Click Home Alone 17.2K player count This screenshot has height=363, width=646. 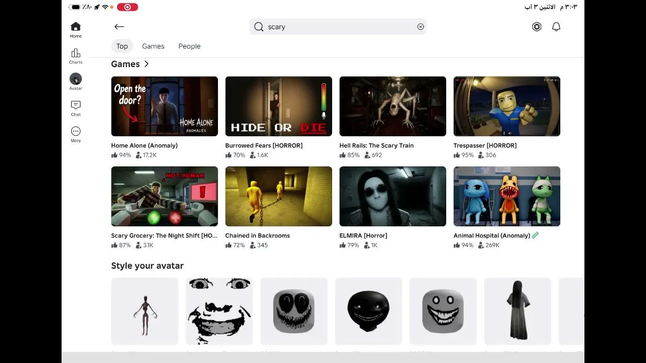pos(146,155)
